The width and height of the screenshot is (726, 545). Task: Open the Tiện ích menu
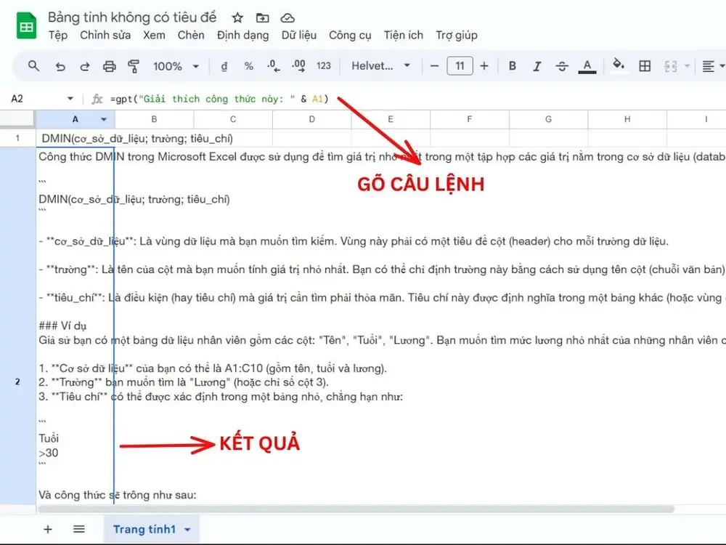pos(403,35)
